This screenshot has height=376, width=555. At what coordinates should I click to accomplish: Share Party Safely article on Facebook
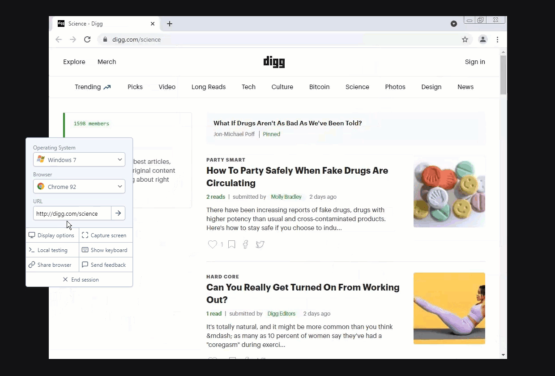[x=245, y=244]
